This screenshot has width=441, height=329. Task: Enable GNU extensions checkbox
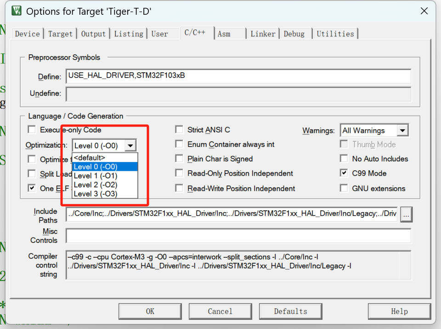coord(344,188)
